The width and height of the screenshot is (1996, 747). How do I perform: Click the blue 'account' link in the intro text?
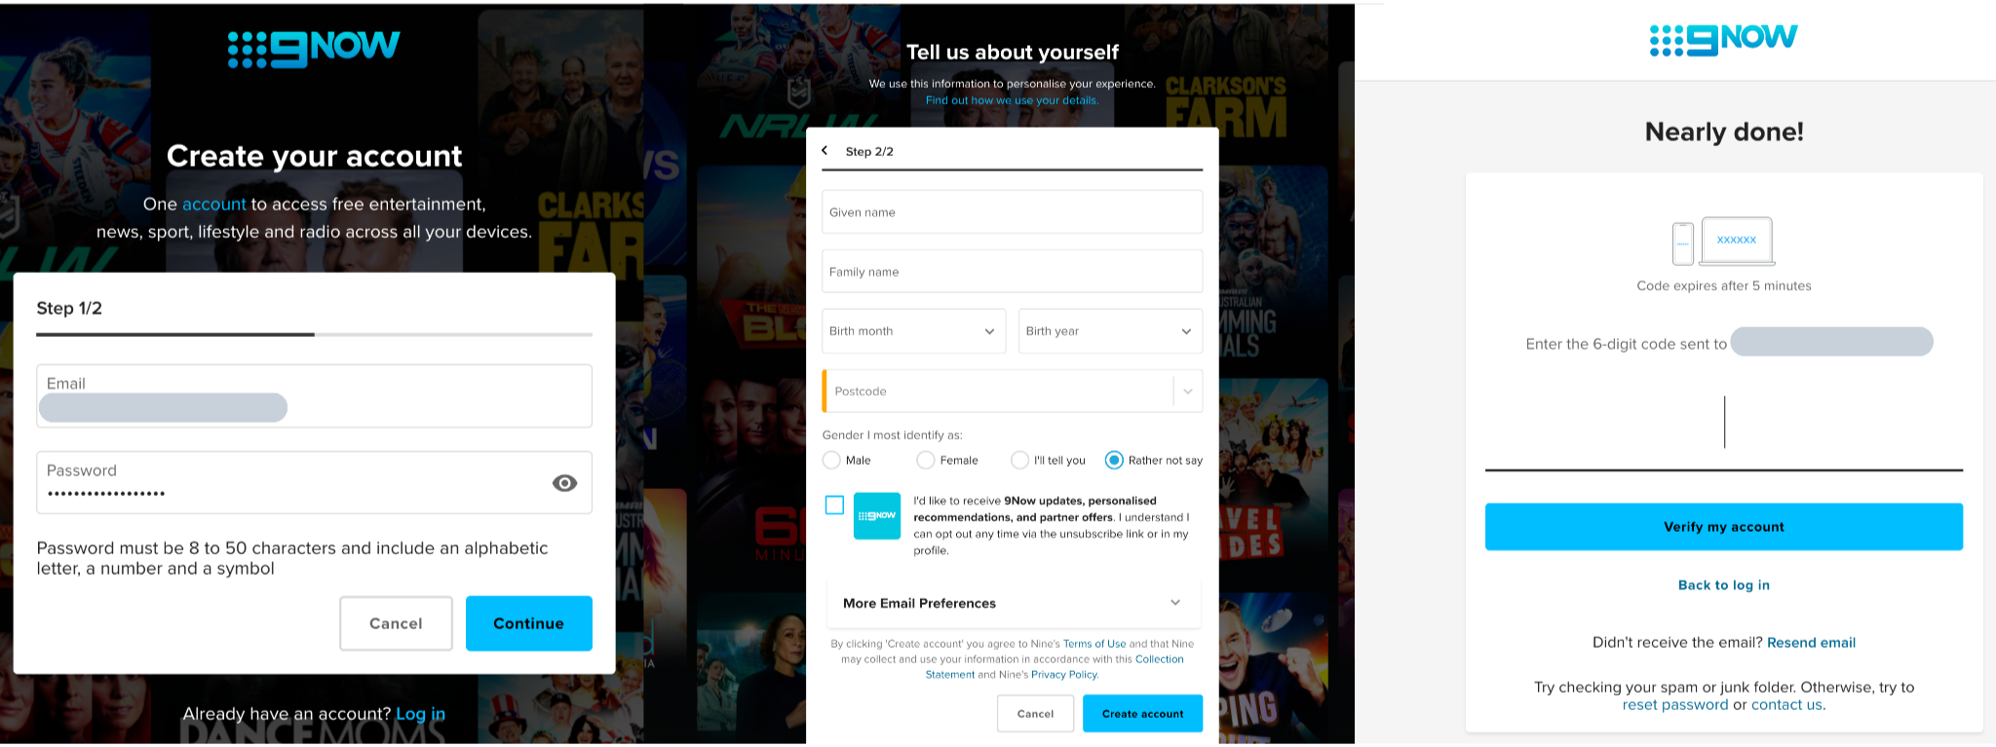click(214, 205)
